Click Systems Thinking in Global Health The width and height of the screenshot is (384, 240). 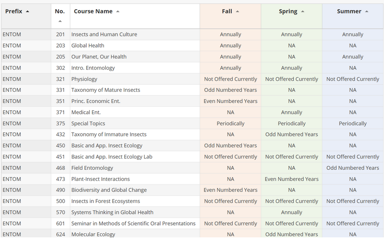click(x=112, y=212)
